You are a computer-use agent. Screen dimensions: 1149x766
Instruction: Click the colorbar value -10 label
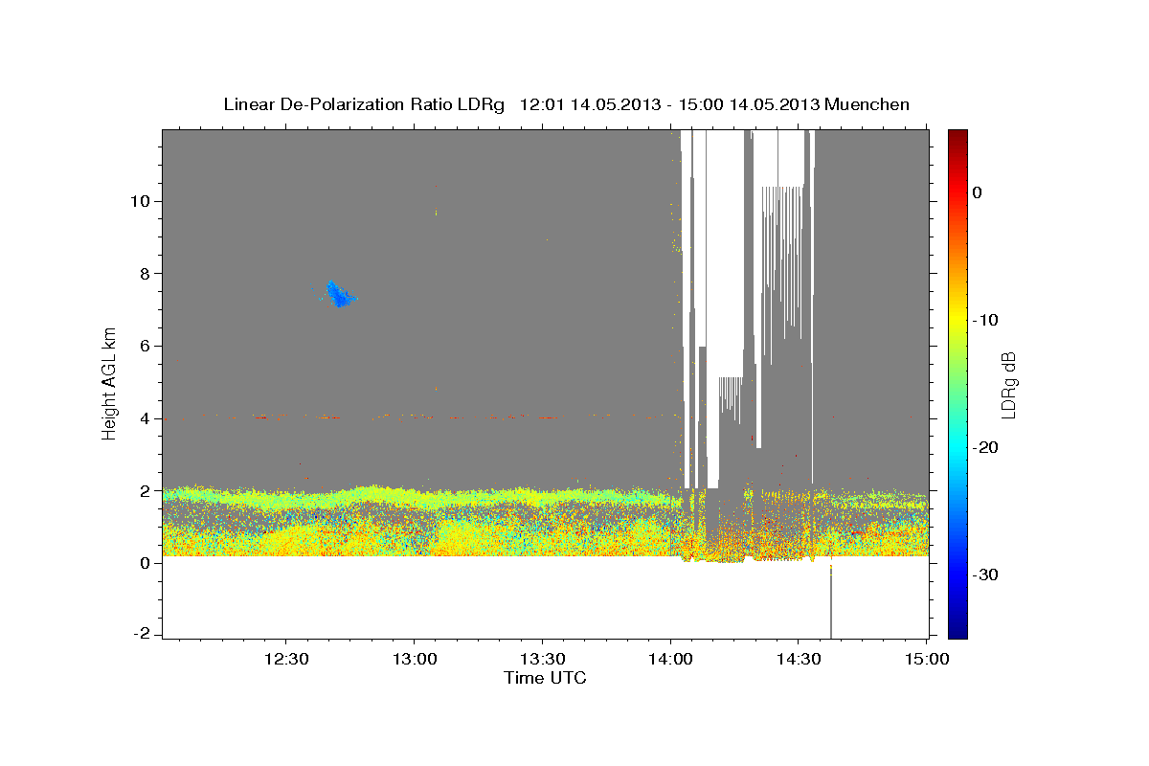(986, 320)
